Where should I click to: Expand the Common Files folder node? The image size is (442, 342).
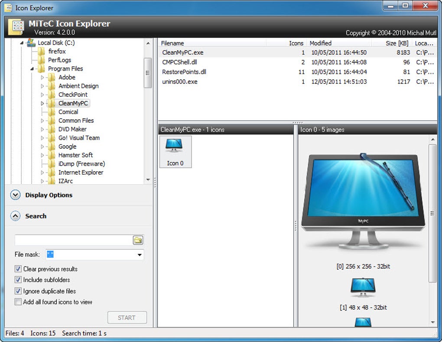(42, 121)
